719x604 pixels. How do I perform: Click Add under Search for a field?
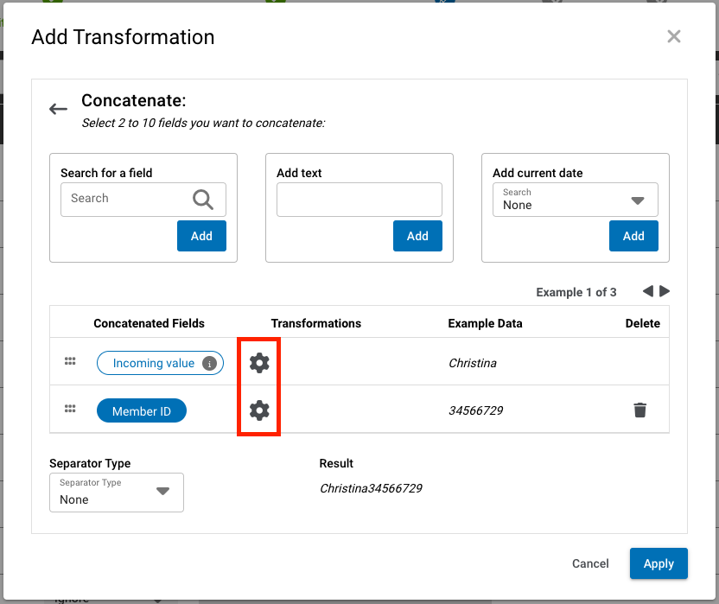(201, 236)
